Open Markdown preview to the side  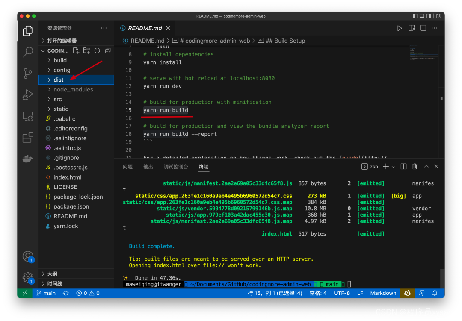point(412,28)
